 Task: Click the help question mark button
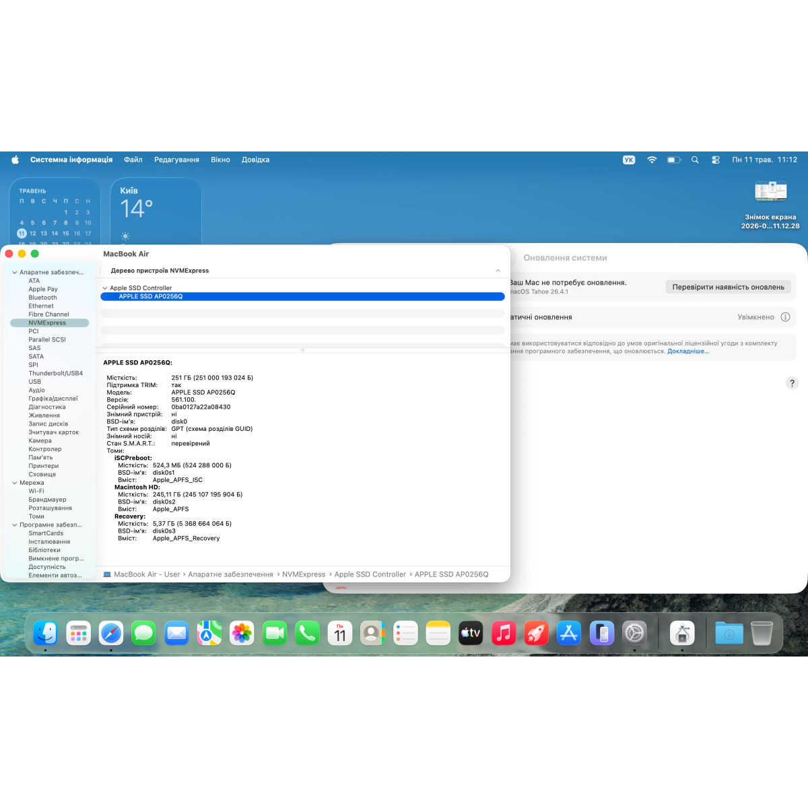click(x=792, y=383)
